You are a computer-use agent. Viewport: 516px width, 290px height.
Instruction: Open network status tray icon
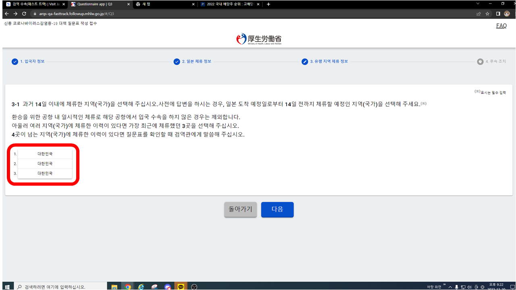click(x=463, y=287)
